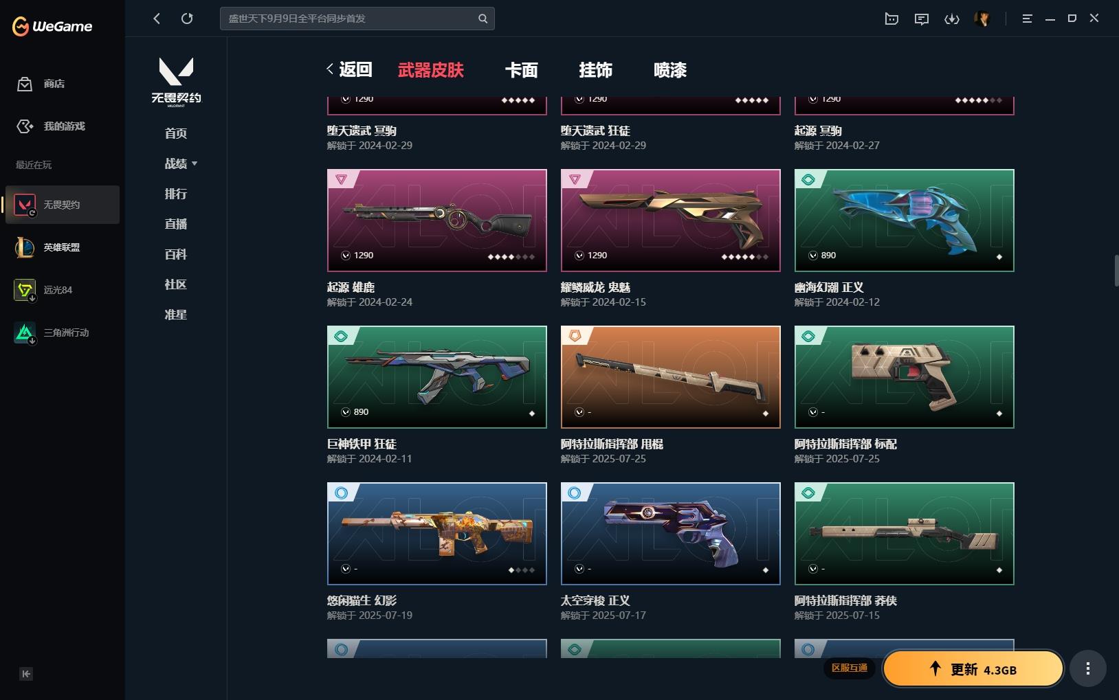Select the 悠闲猫生 幻影 skin thumbnail
Image resolution: width=1119 pixels, height=700 pixels.
click(x=437, y=534)
